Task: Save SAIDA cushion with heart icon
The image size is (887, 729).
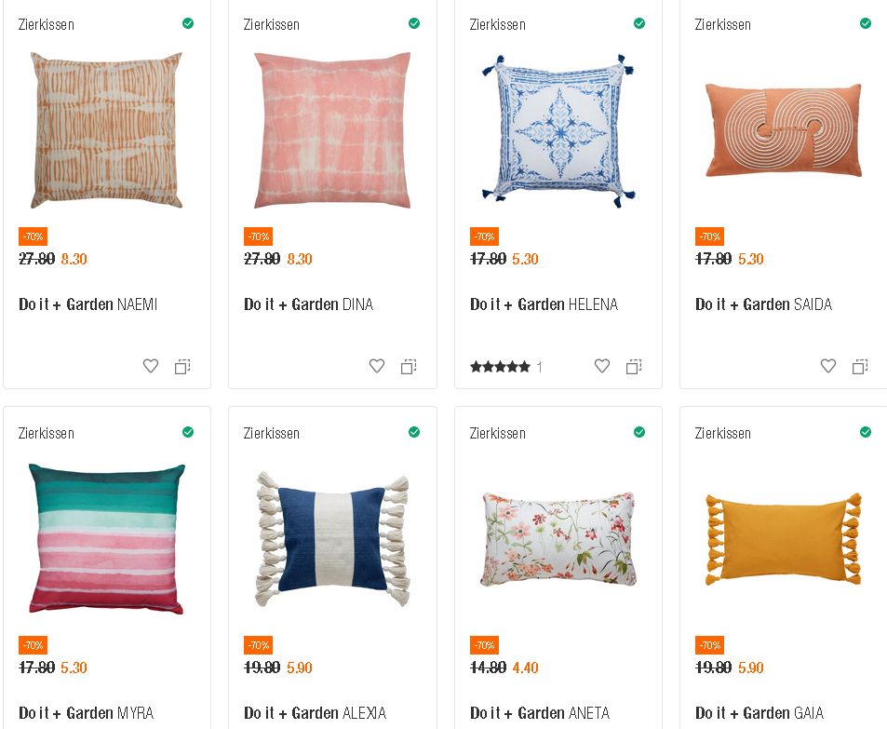Action: tap(828, 367)
